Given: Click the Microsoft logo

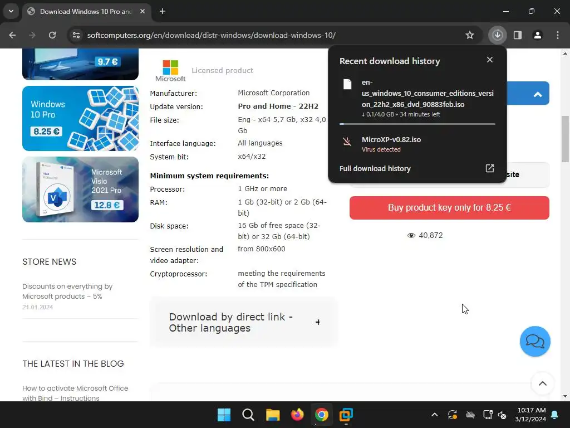Looking at the screenshot, I should click(x=170, y=71).
